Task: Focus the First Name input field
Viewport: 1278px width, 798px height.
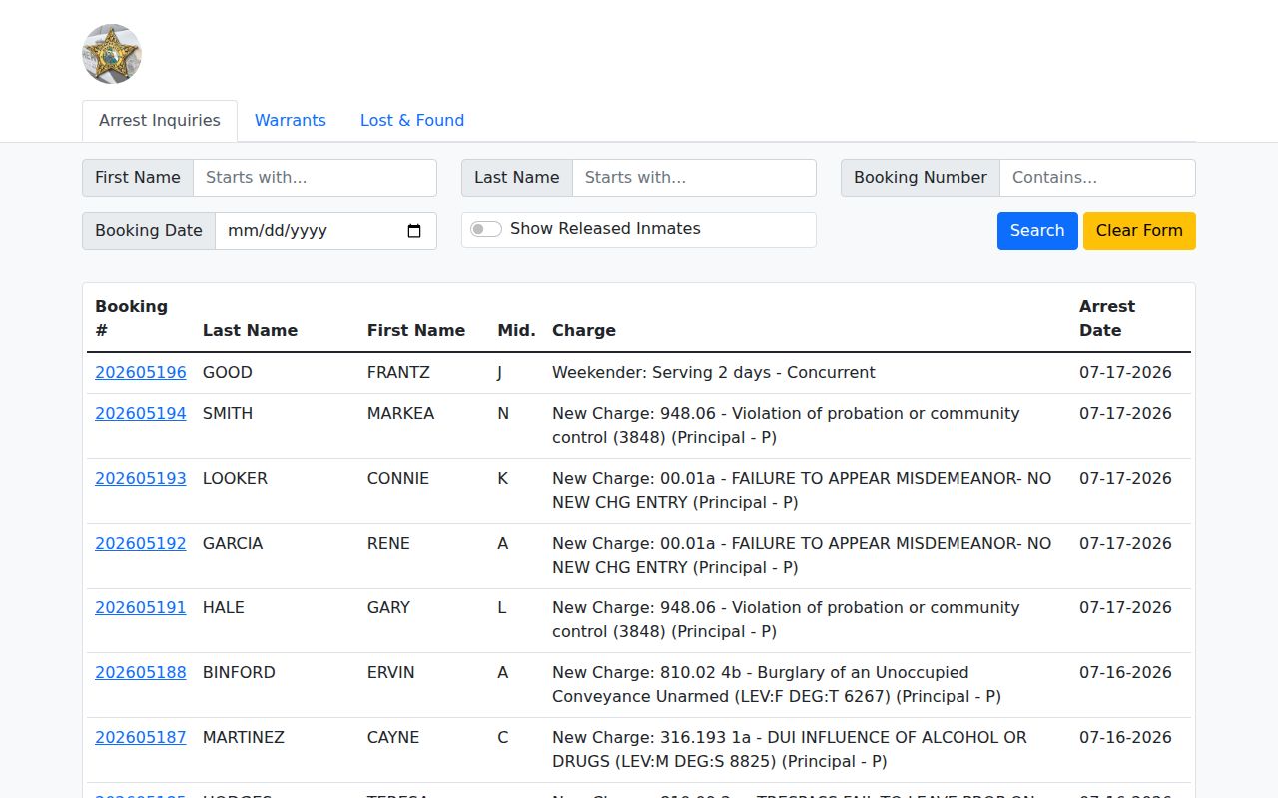Action: tap(315, 178)
